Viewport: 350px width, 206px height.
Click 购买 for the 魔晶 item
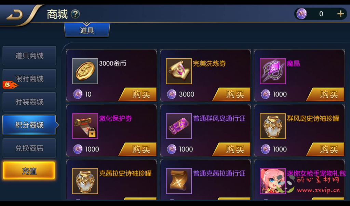pyautogui.click(x=325, y=94)
